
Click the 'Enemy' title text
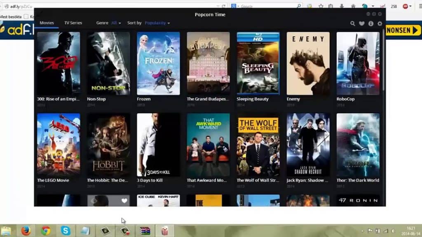[x=293, y=99]
